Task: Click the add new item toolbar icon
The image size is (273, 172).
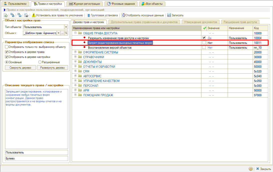Action: 6,15
